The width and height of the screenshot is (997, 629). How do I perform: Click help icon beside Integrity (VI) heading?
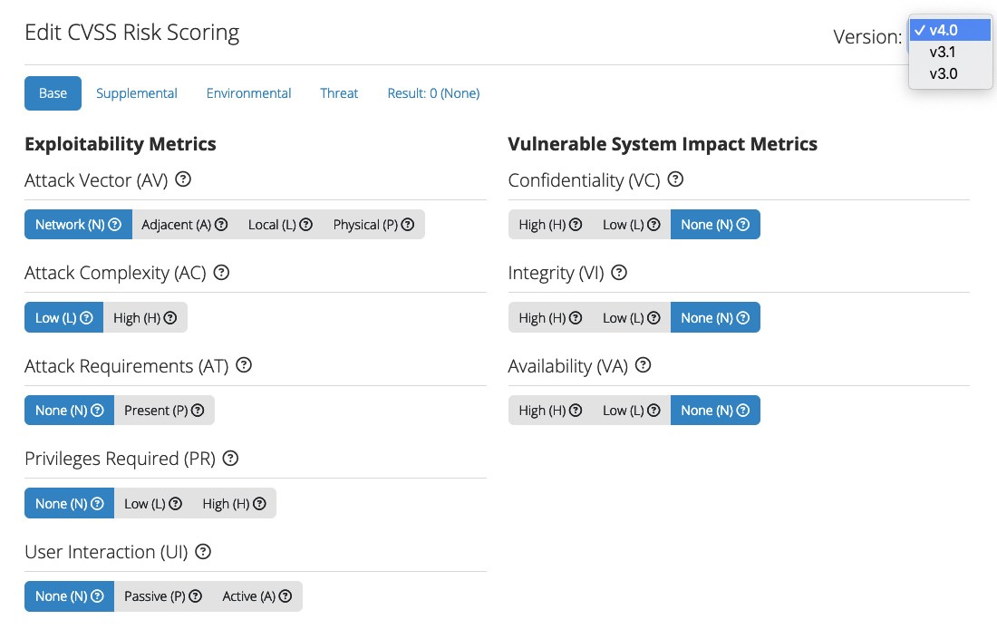tap(619, 272)
